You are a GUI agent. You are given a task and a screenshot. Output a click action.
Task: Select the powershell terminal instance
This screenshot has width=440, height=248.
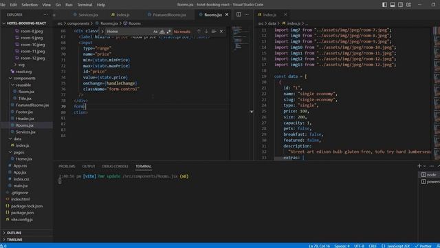tap(429, 182)
